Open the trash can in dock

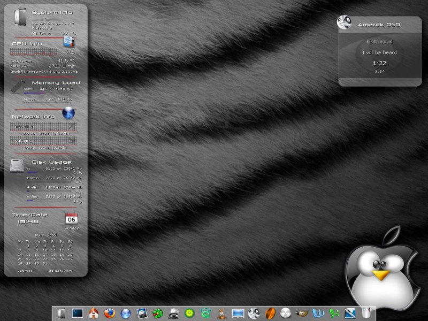[366, 313]
